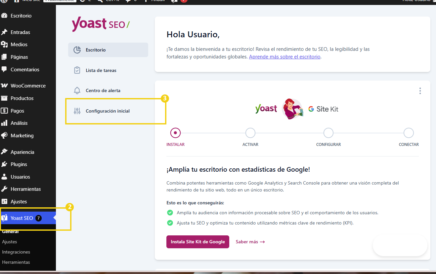
Task: Open Ajustes under the Yoast SEO submenu
Action: pos(10,242)
